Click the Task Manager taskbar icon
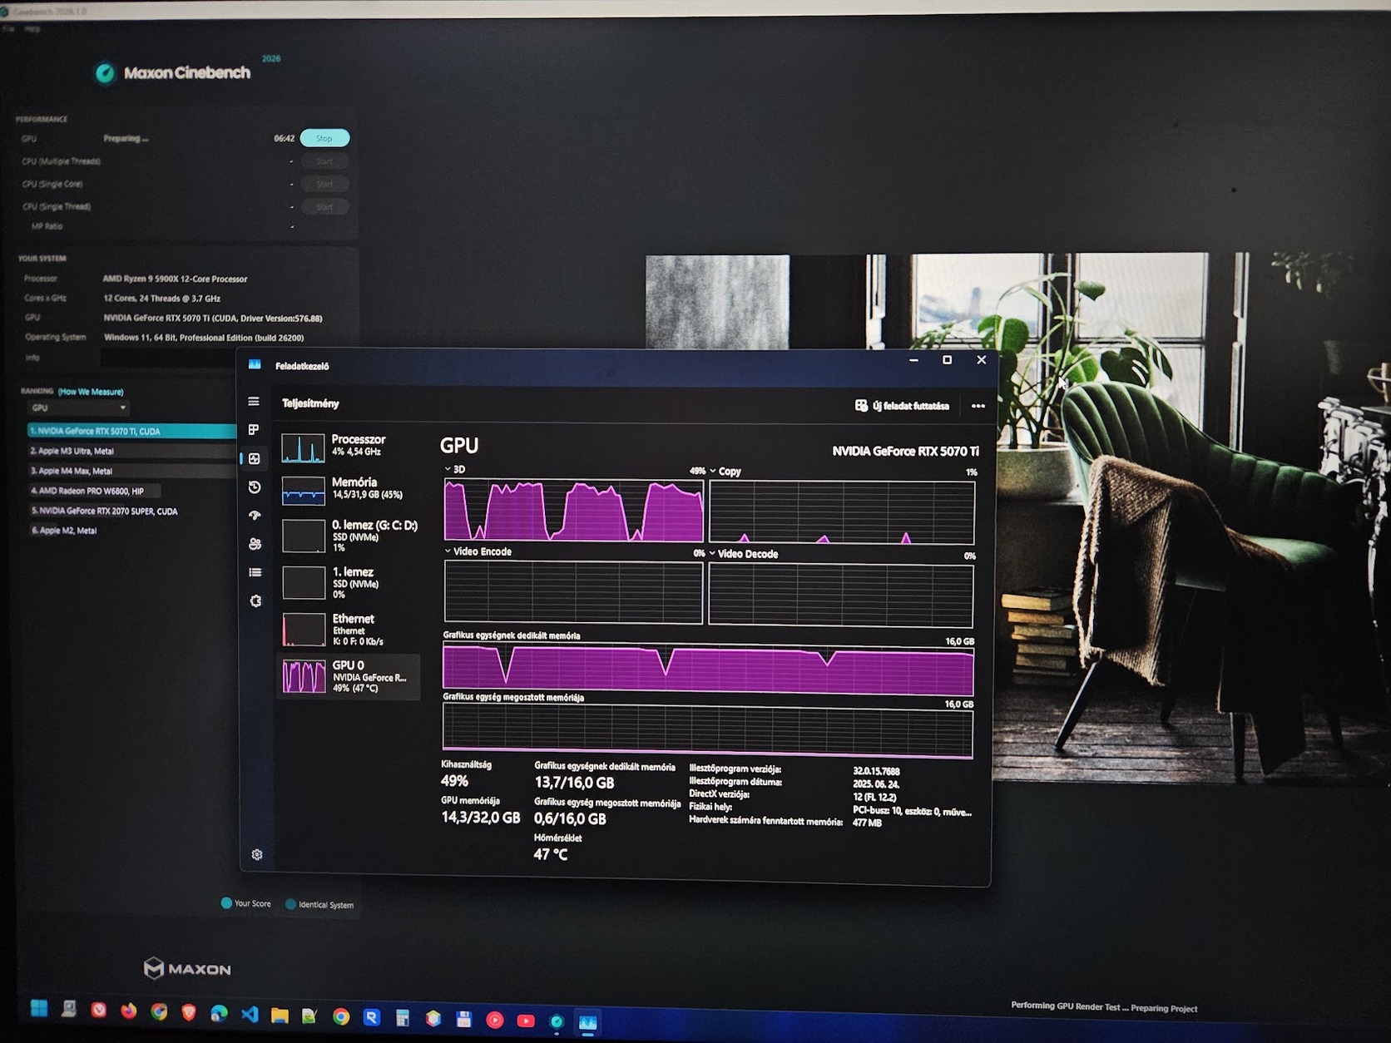Viewport: 1391px width, 1043px height. (588, 1022)
